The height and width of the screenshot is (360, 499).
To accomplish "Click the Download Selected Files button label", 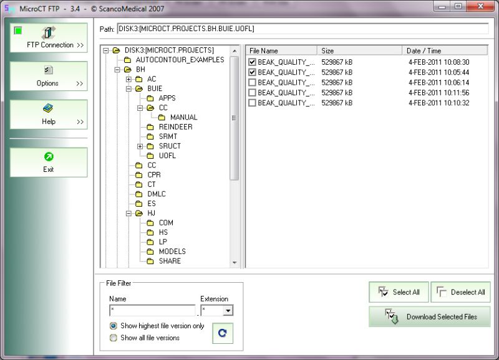I will [442, 317].
